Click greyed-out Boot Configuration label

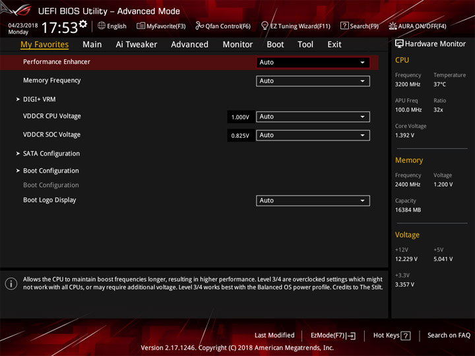[x=51, y=185]
